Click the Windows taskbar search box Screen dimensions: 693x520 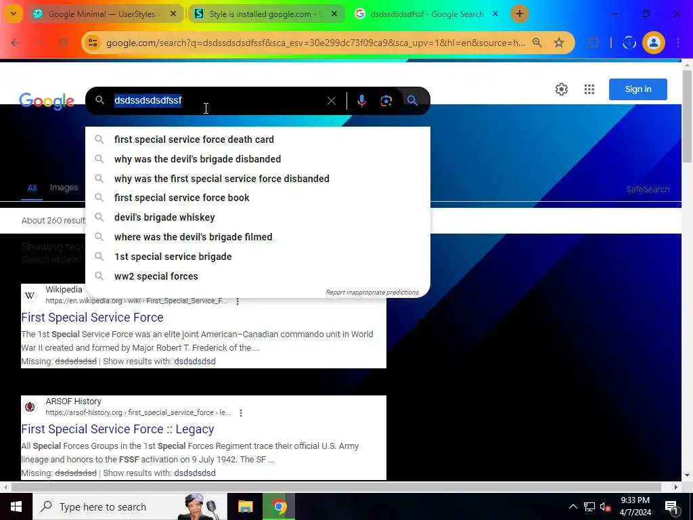[129, 506]
